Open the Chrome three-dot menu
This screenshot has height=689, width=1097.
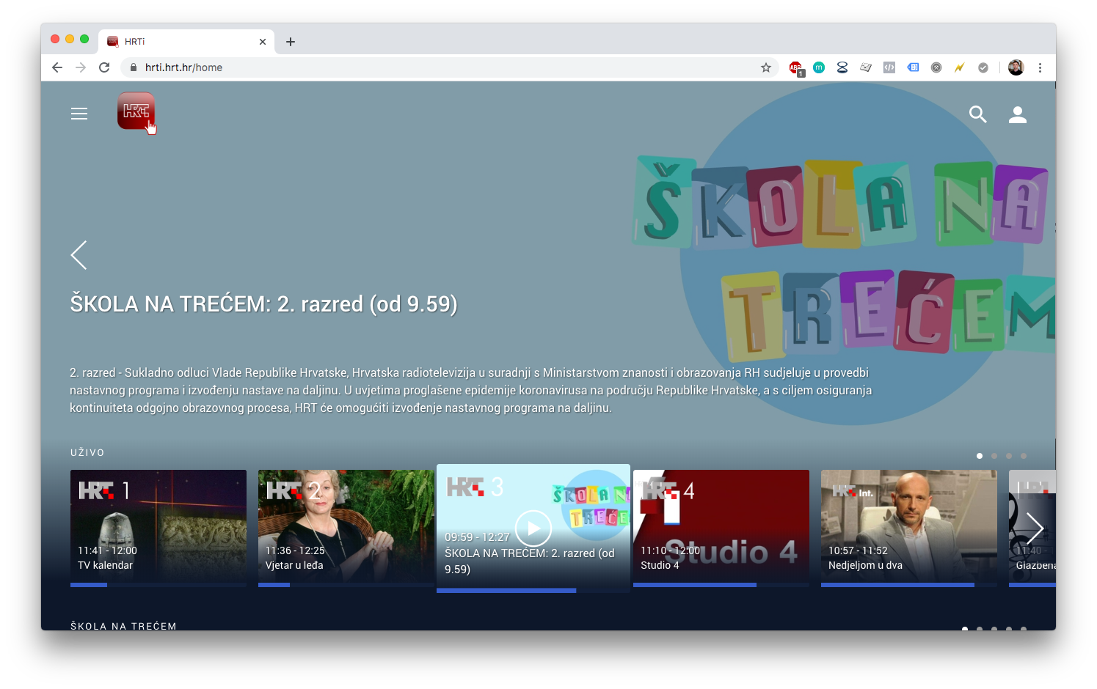click(x=1040, y=67)
